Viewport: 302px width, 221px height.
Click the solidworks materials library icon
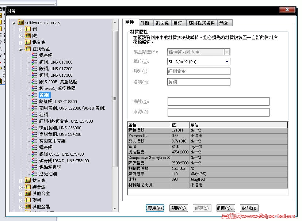click(x=21, y=22)
